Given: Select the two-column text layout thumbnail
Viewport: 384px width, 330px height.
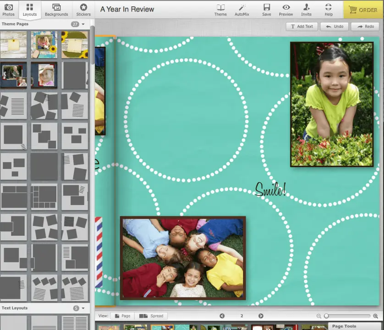Looking at the screenshot, I should click(74, 323).
